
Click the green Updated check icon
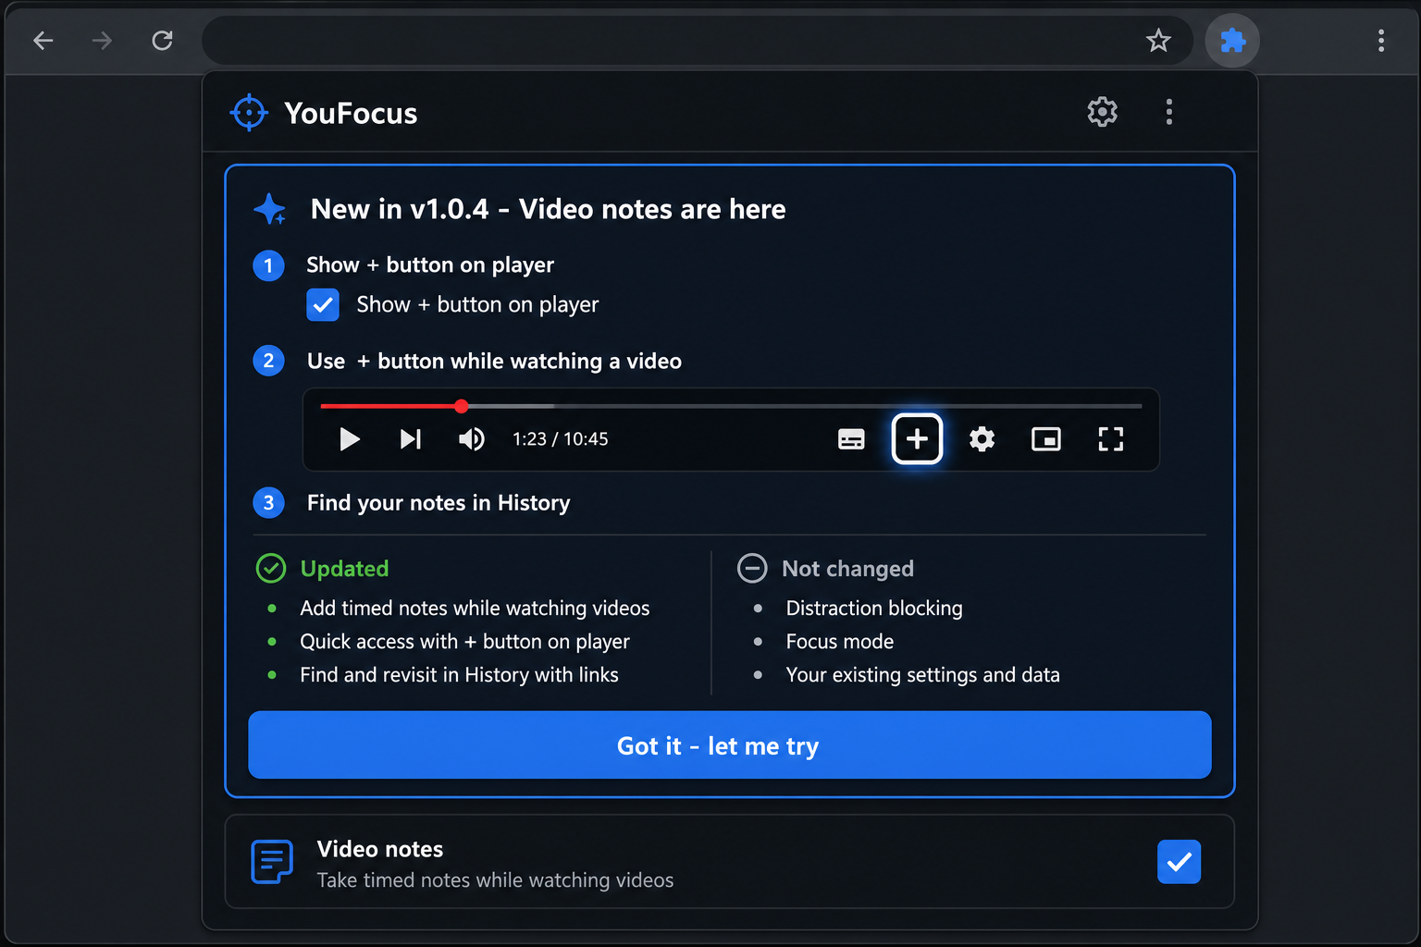tap(271, 568)
